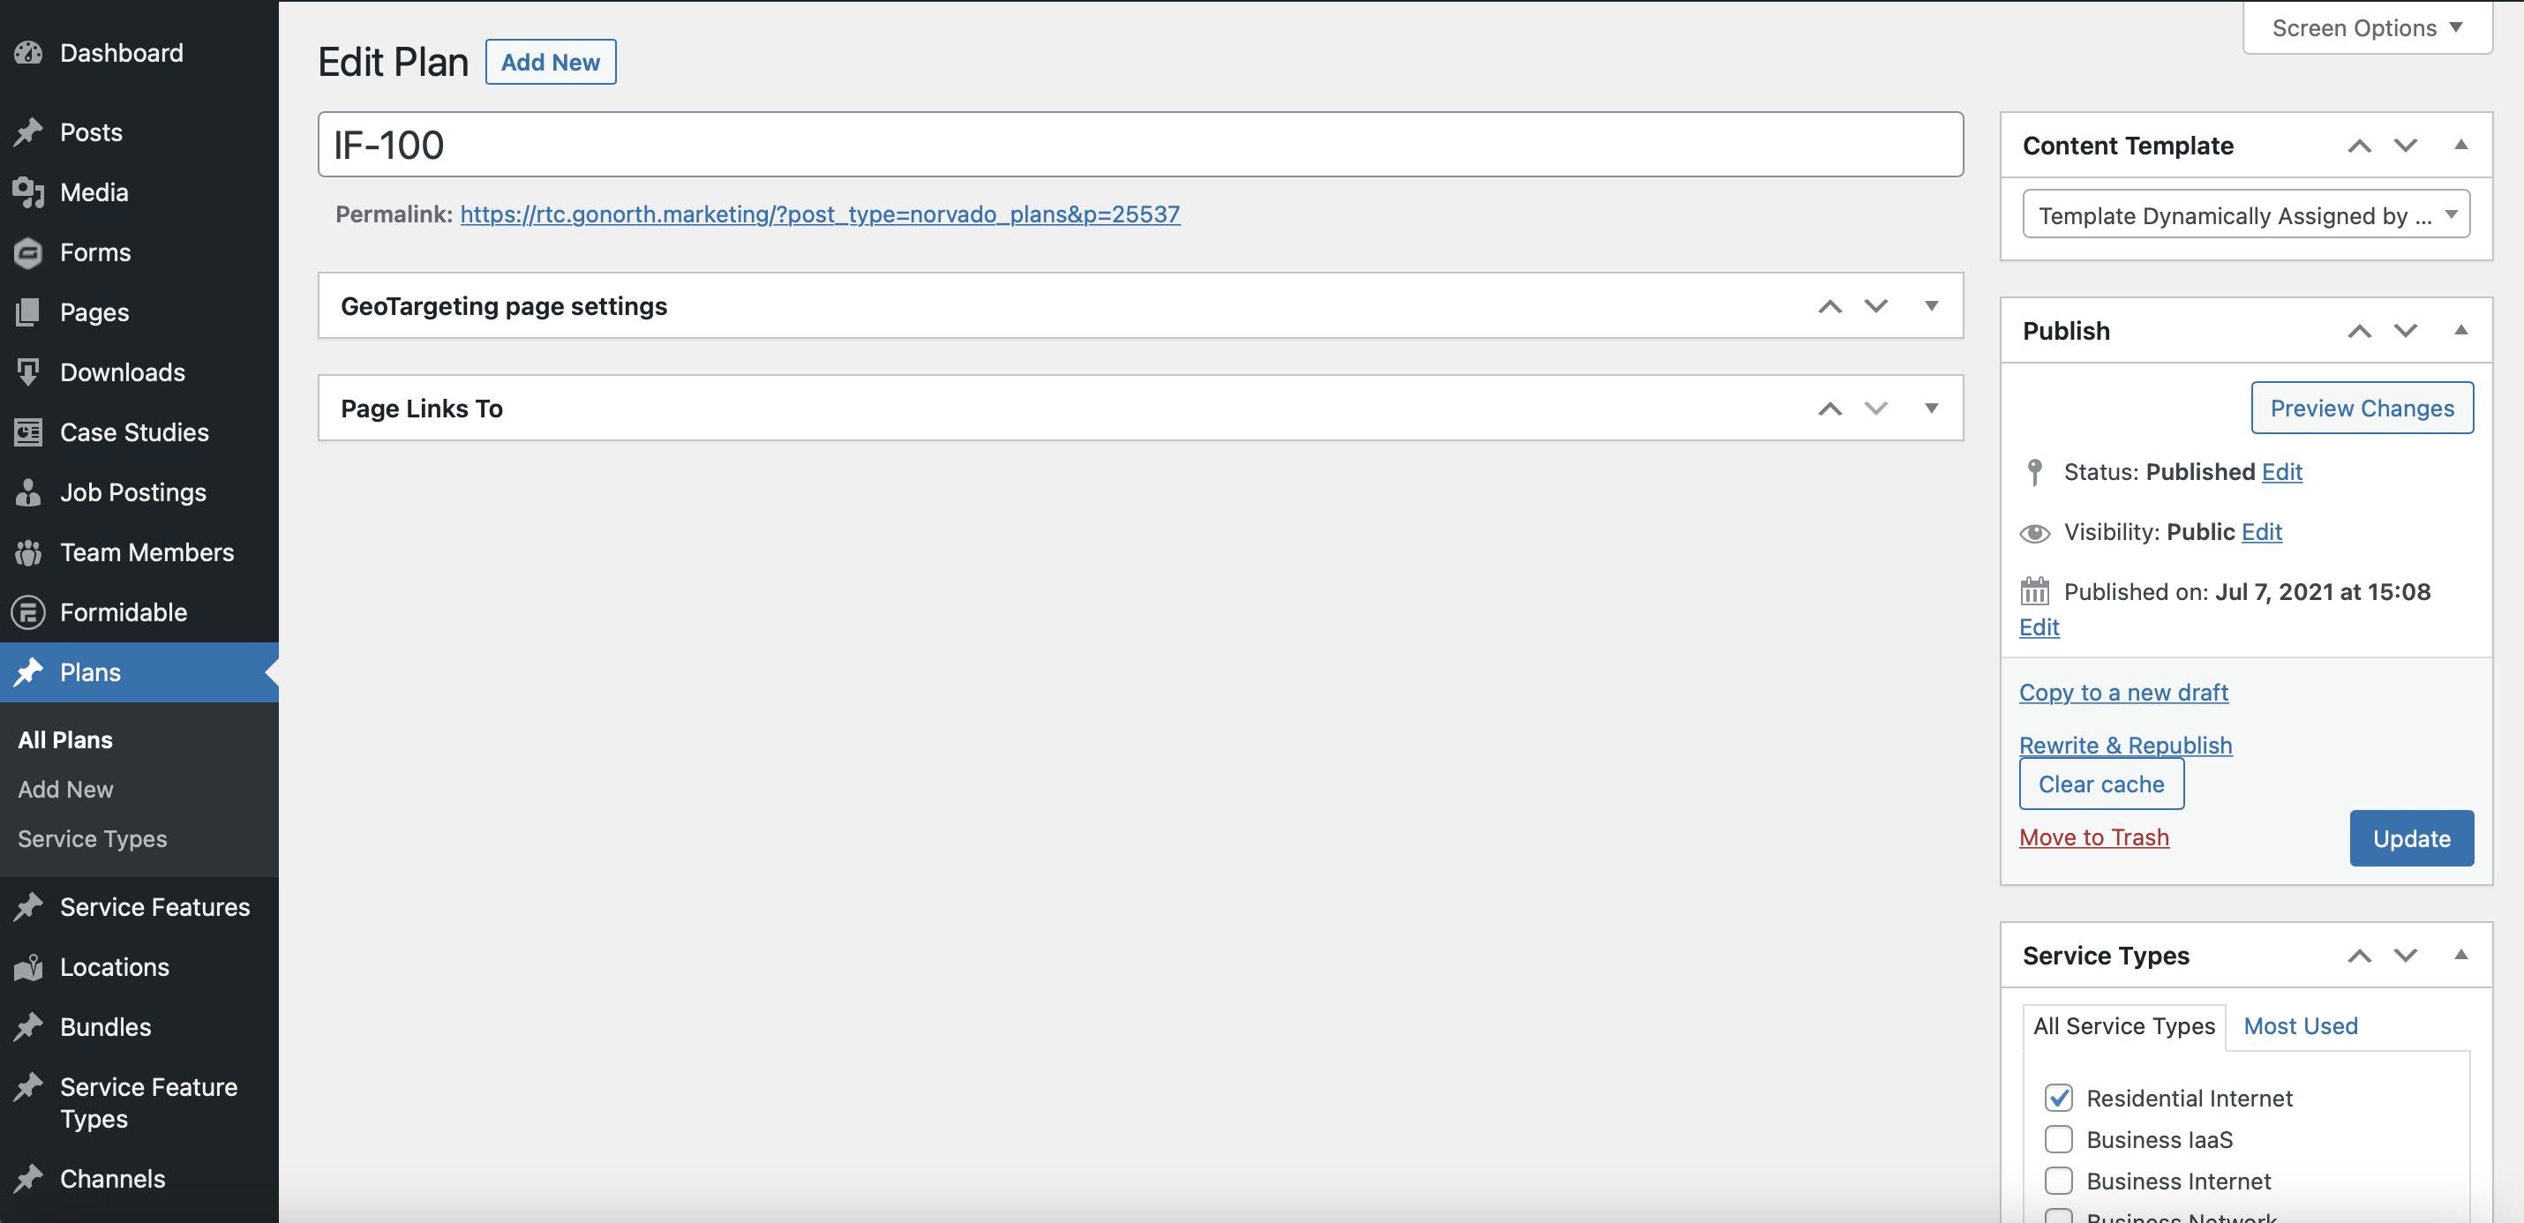Enable the Business Internet checkbox
This screenshot has width=2524, height=1223.
2058,1181
